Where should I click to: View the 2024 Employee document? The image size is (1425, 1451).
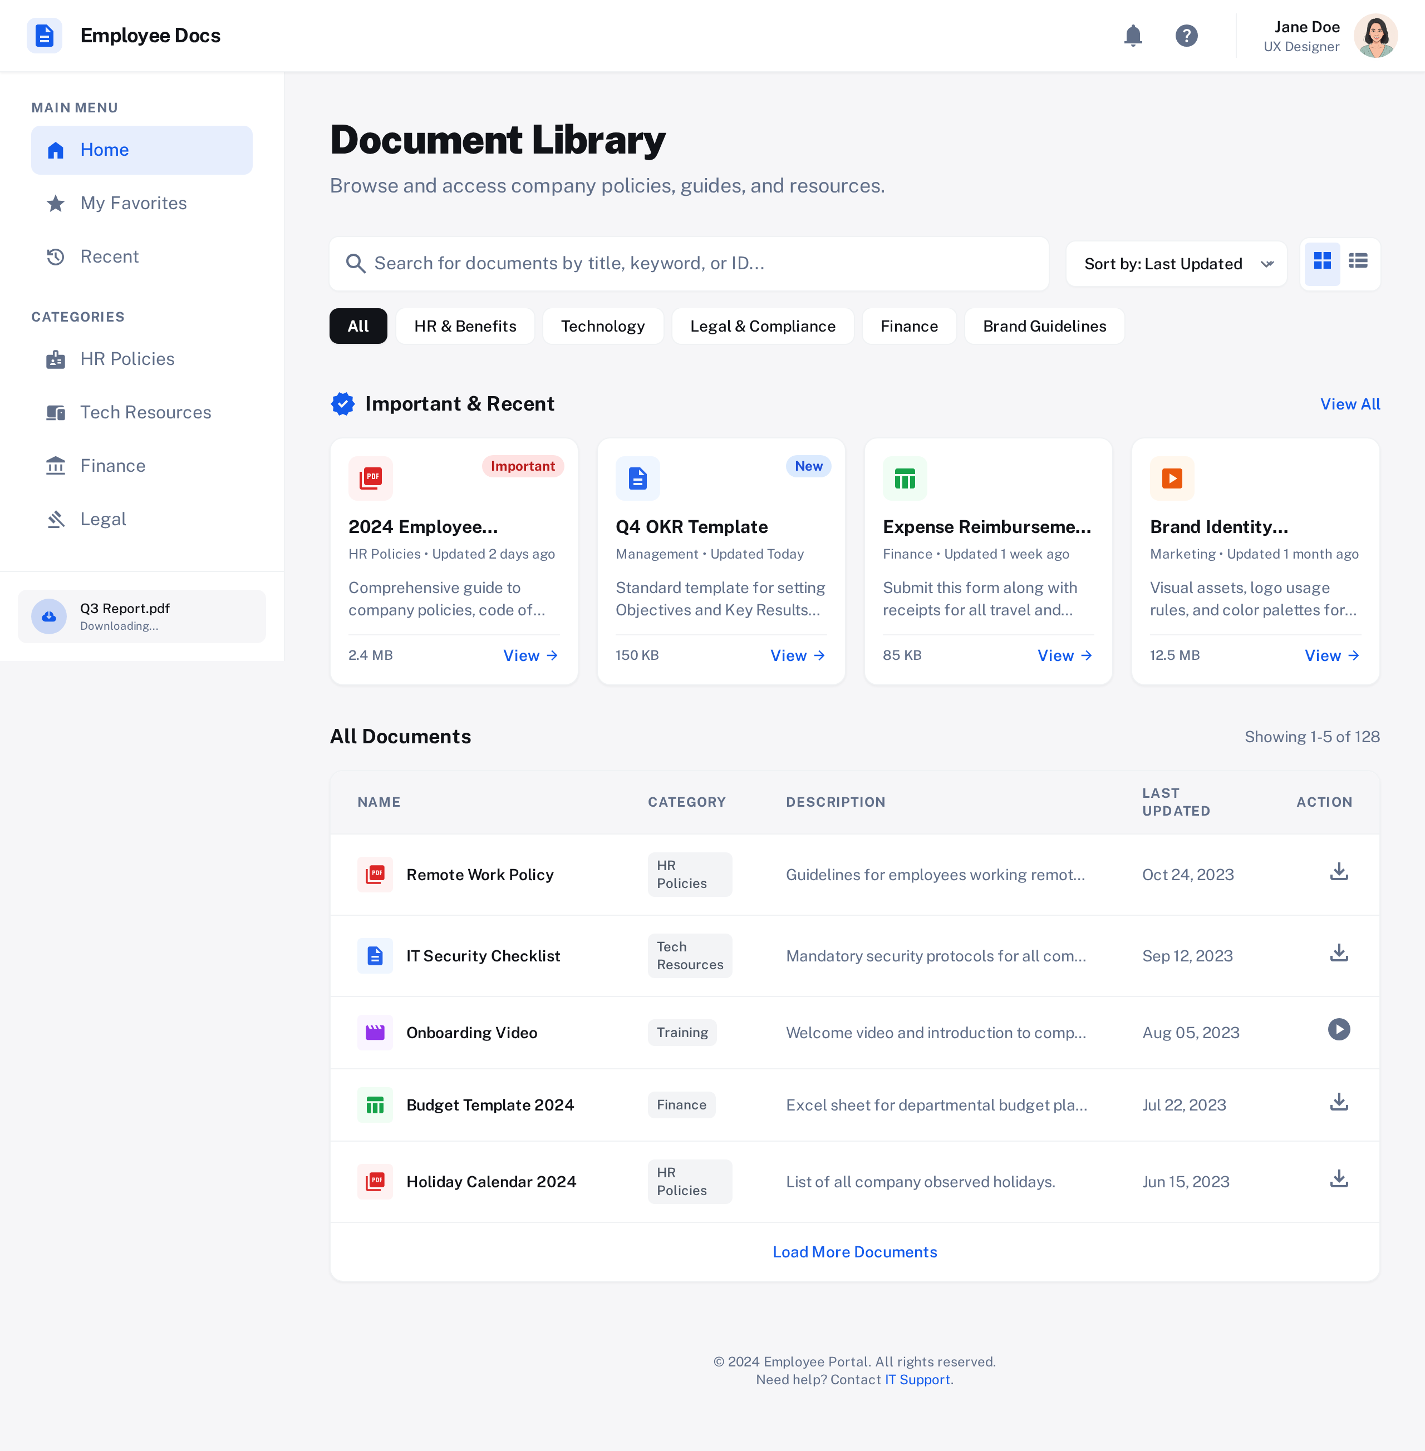point(530,655)
